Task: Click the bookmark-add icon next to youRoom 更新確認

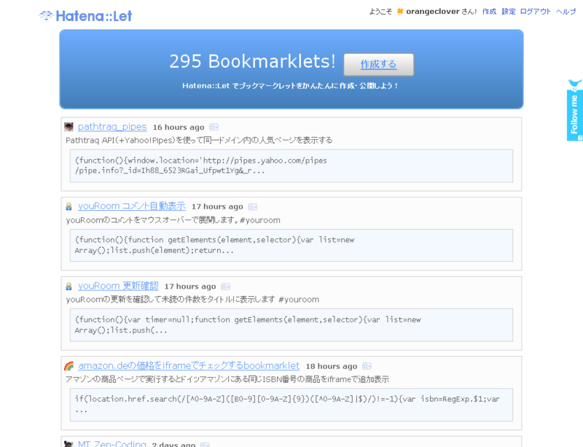Action: pyautogui.click(x=226, y=286)
